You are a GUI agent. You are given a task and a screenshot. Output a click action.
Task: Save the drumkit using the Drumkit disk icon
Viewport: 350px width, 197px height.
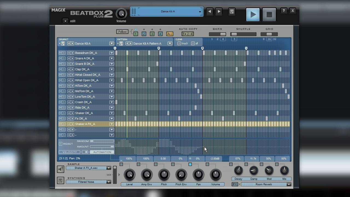pyautogui.click(x=63, y=44)
